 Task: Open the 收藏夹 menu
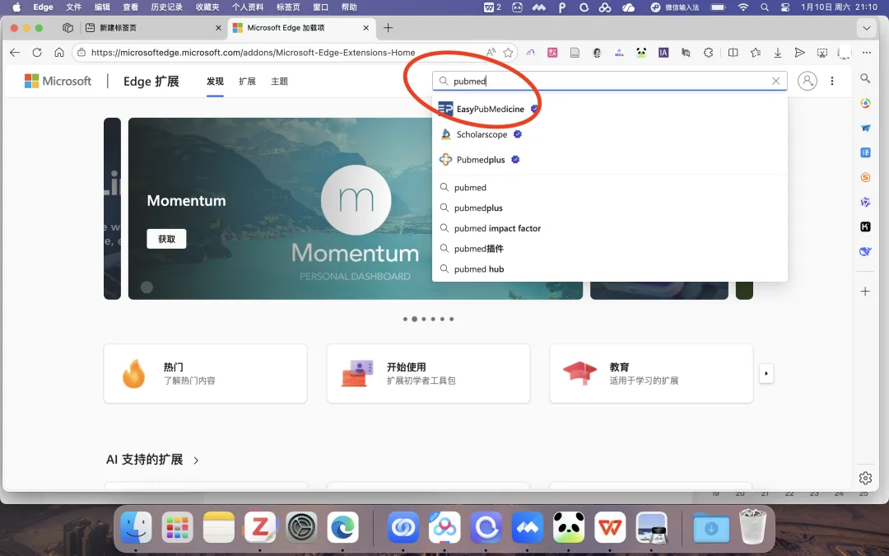207,7
